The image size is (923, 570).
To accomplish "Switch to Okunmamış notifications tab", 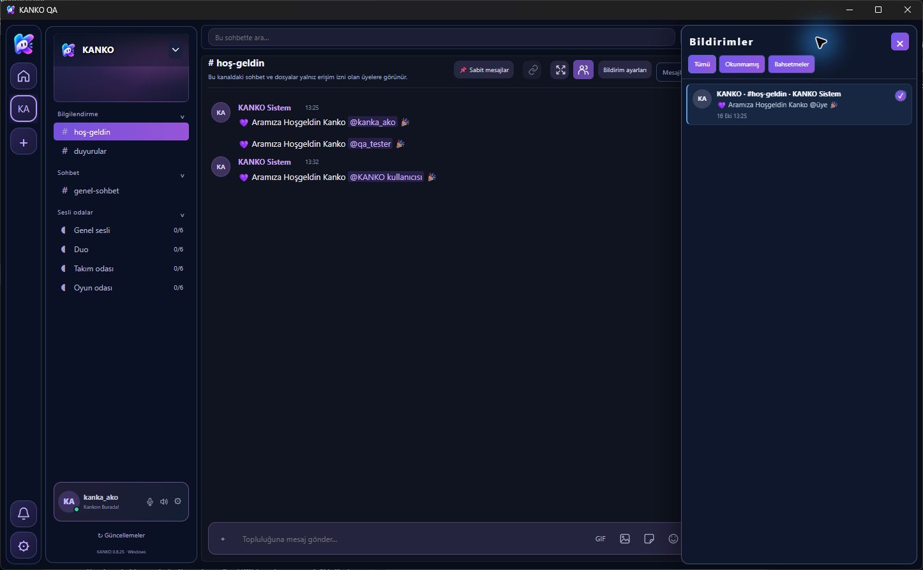I will 742,64.
